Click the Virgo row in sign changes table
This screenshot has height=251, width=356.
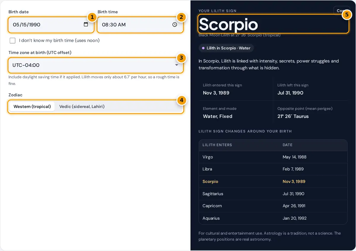pos(273,157)
